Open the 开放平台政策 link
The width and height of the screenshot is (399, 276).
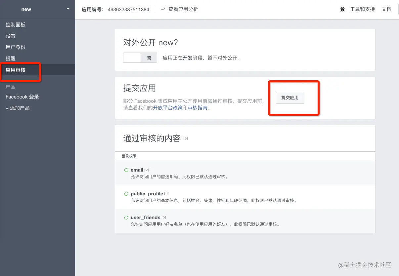coord(168,108)
